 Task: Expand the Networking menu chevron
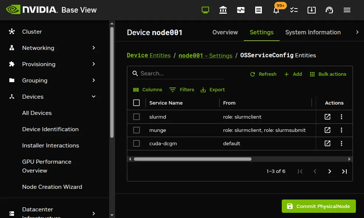click(94, 48)
